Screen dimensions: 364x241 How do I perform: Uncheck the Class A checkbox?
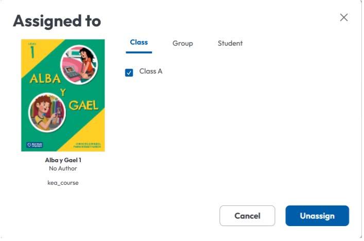coord(129,73)
